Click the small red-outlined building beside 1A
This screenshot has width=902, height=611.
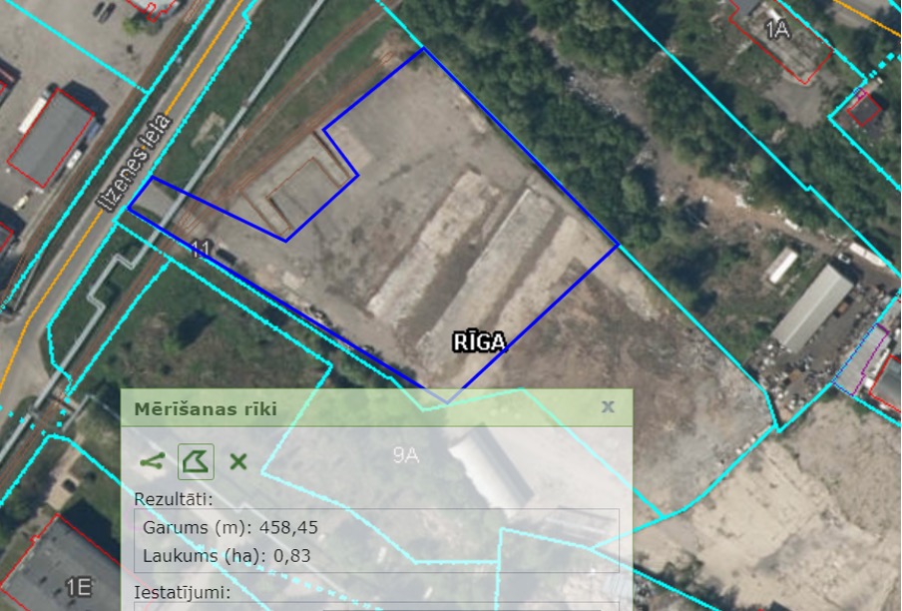862,109
